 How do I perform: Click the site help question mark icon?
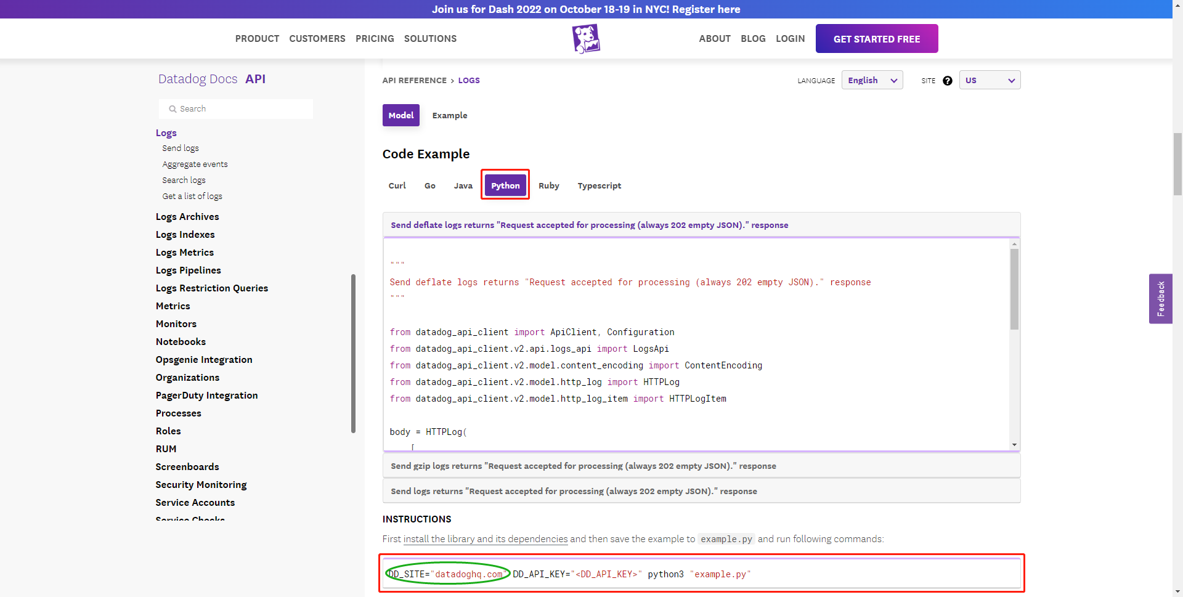(948, 81)
